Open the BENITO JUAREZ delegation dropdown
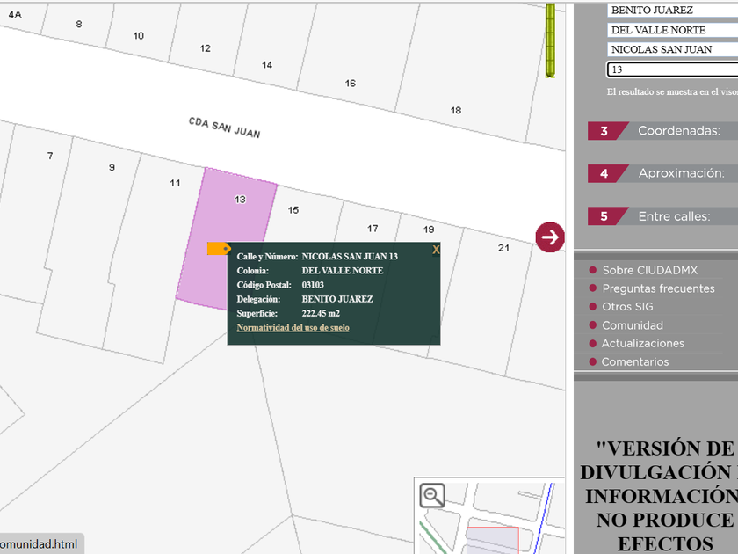The image size is (738, 554). click(x=672, y=11)
